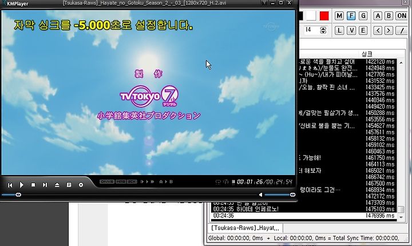Click the G toolbar button
The height and width of the screenshot is (246, 412).
[x=363, y=16]
